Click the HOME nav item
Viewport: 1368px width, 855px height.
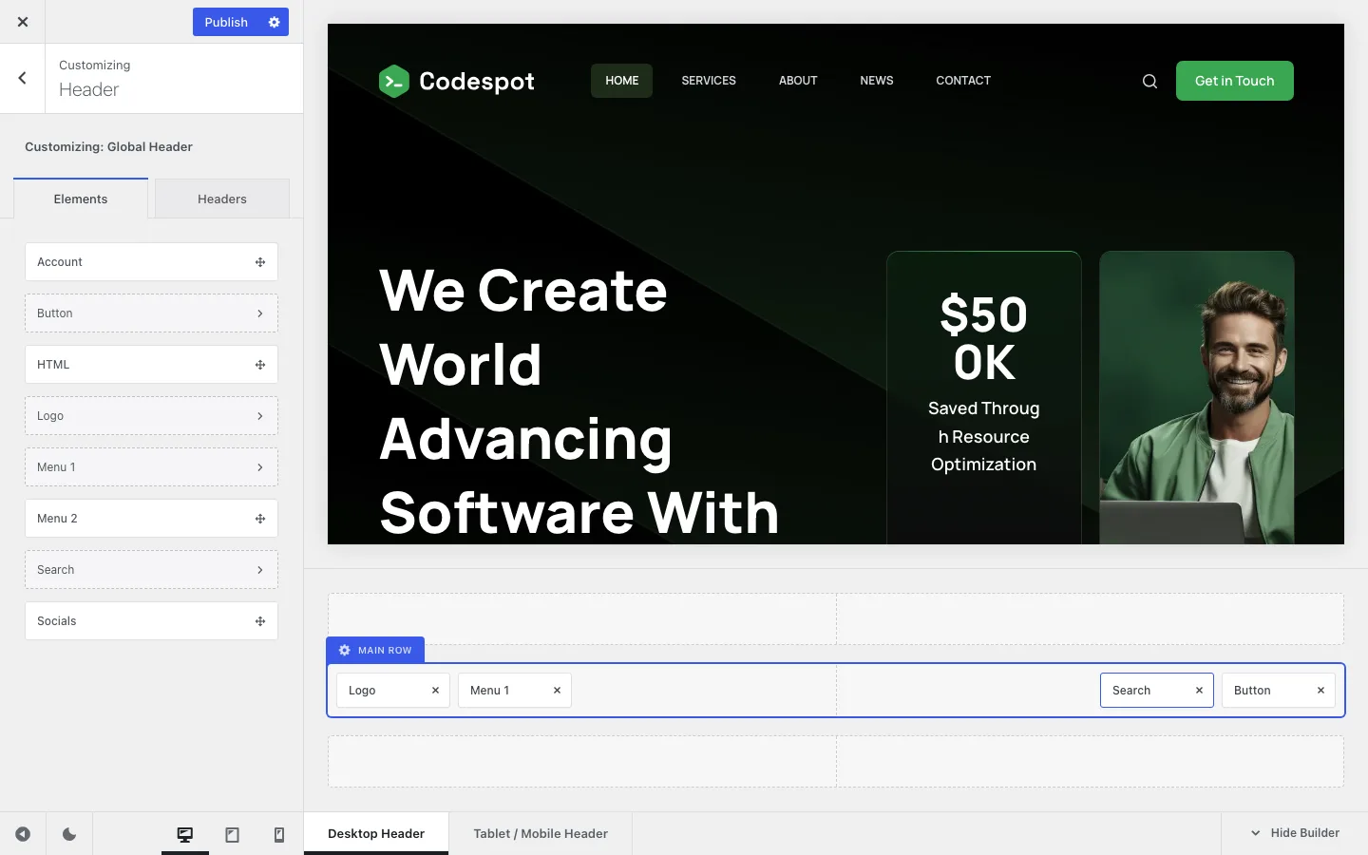click(x=622, y=81)
